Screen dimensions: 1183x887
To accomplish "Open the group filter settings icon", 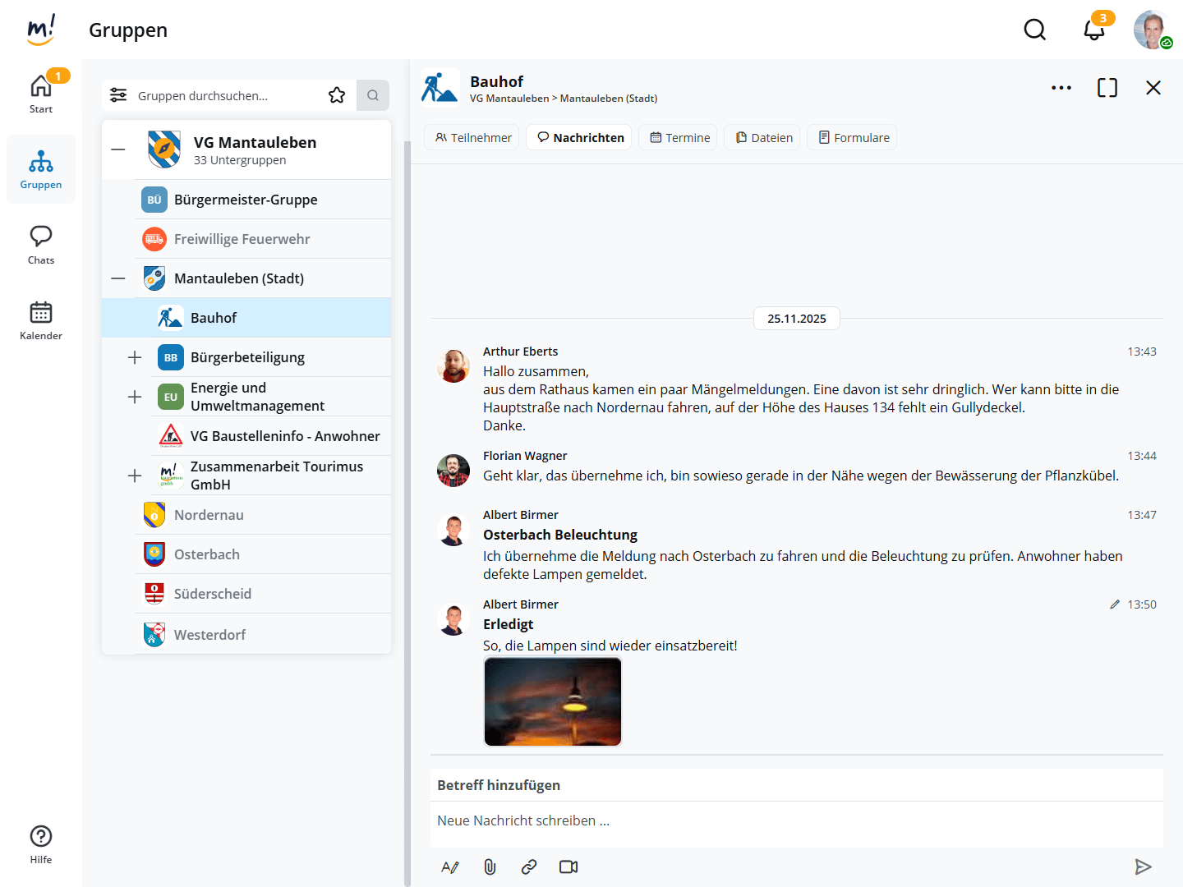I will [x=118, y=95].
